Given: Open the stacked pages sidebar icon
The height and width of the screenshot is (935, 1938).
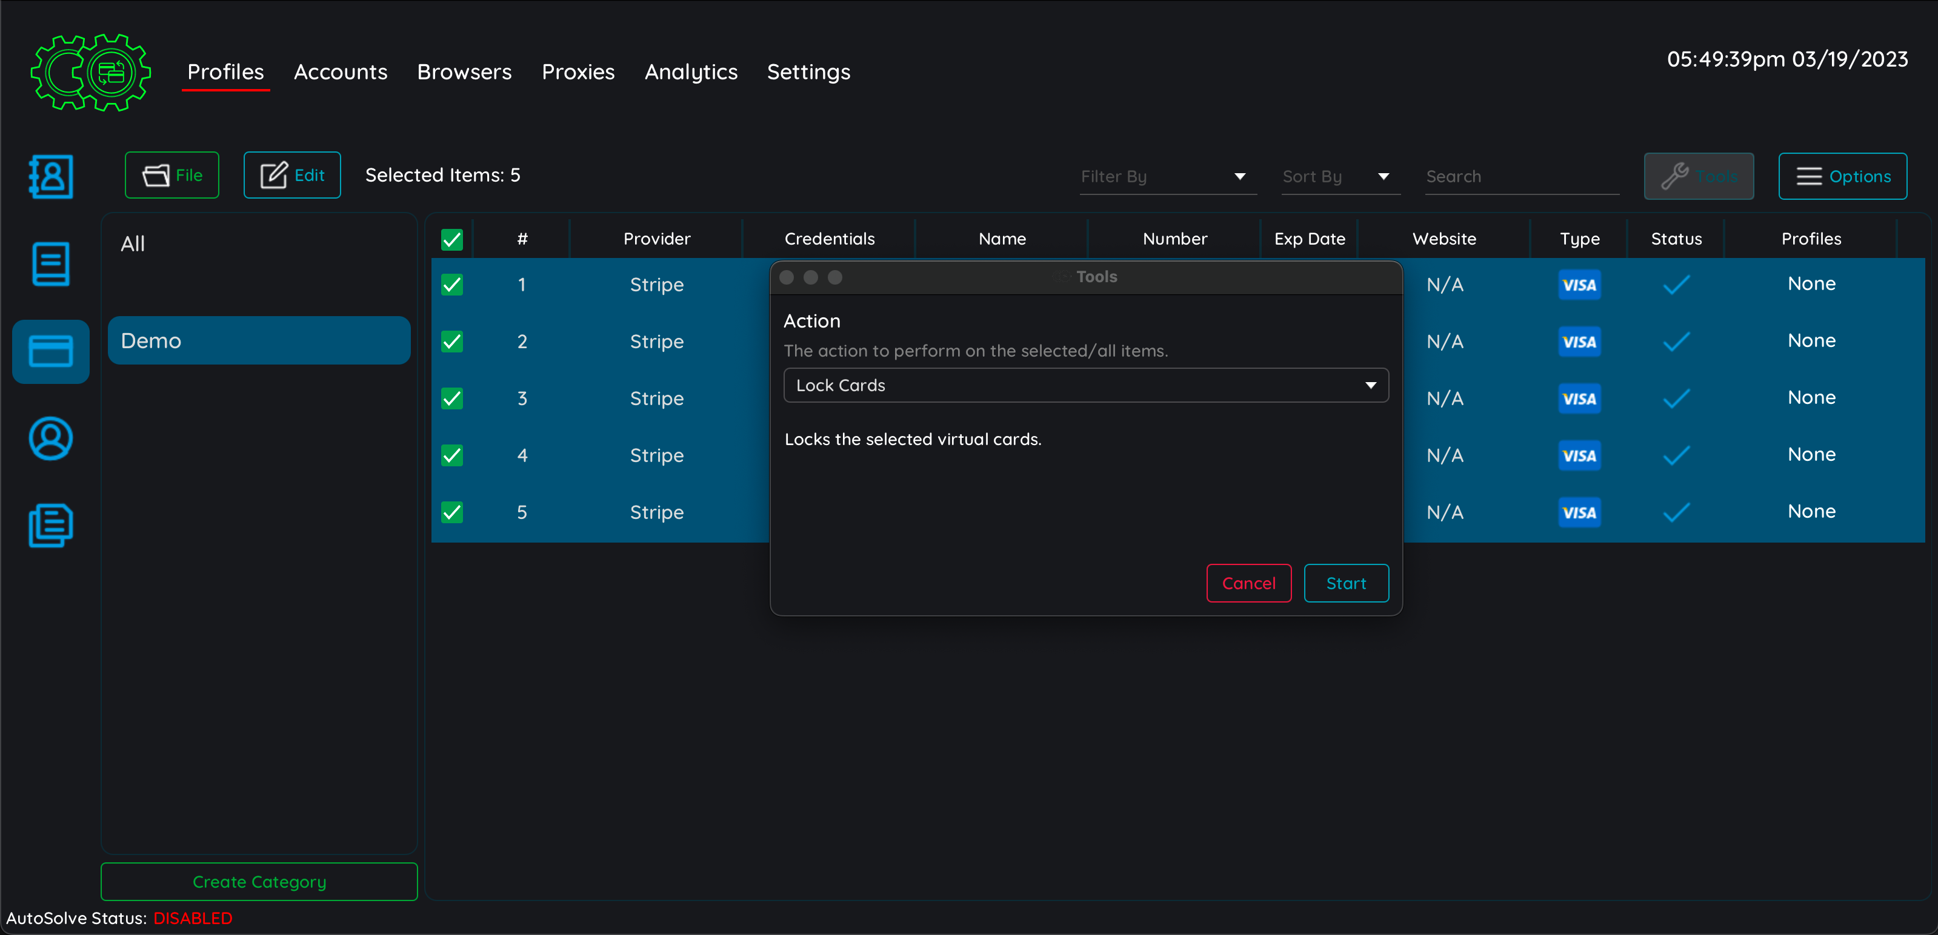Looking at the screenshot, I should click(50, 526).
